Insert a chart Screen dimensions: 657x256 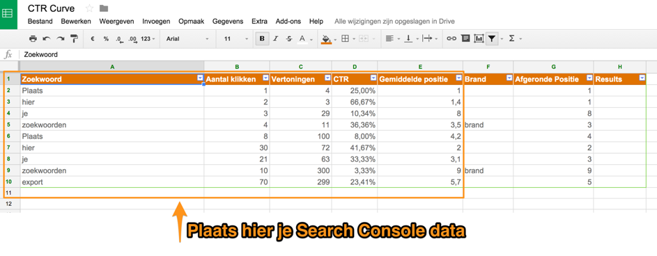479,39
